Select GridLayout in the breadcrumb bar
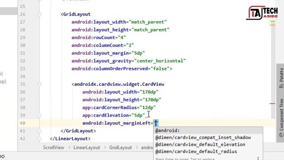Screen dimensions: 284x160 (120, 148)
